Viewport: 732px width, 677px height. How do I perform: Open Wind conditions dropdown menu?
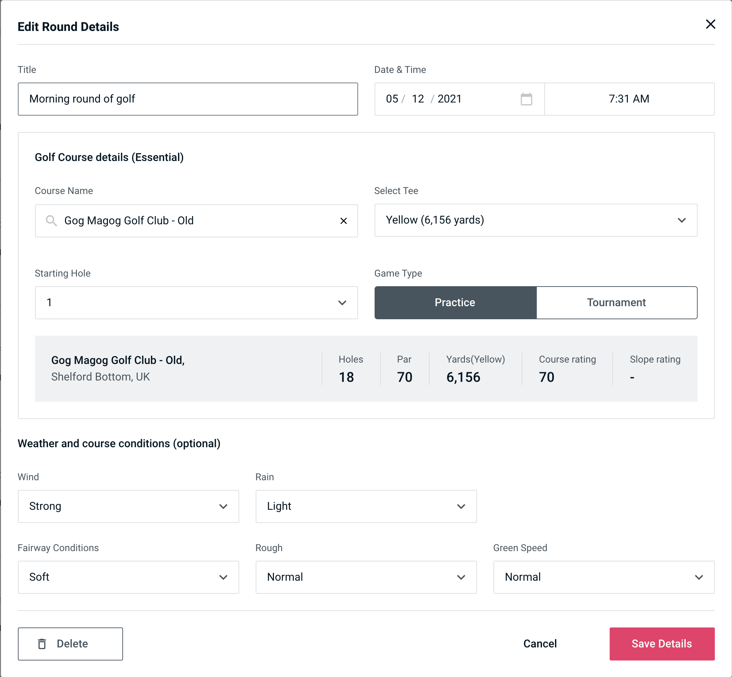(127, 506)
